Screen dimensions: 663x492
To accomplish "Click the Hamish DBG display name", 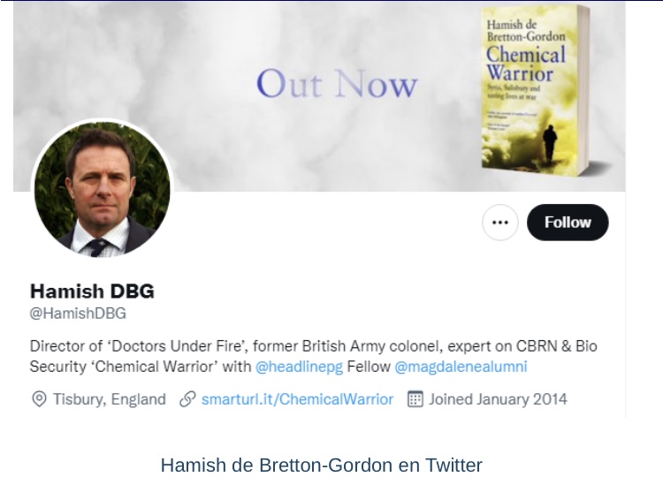I will 92,291.
